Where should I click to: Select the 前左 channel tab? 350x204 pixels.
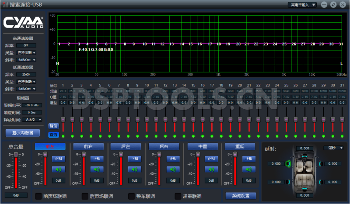click(50, 146)
